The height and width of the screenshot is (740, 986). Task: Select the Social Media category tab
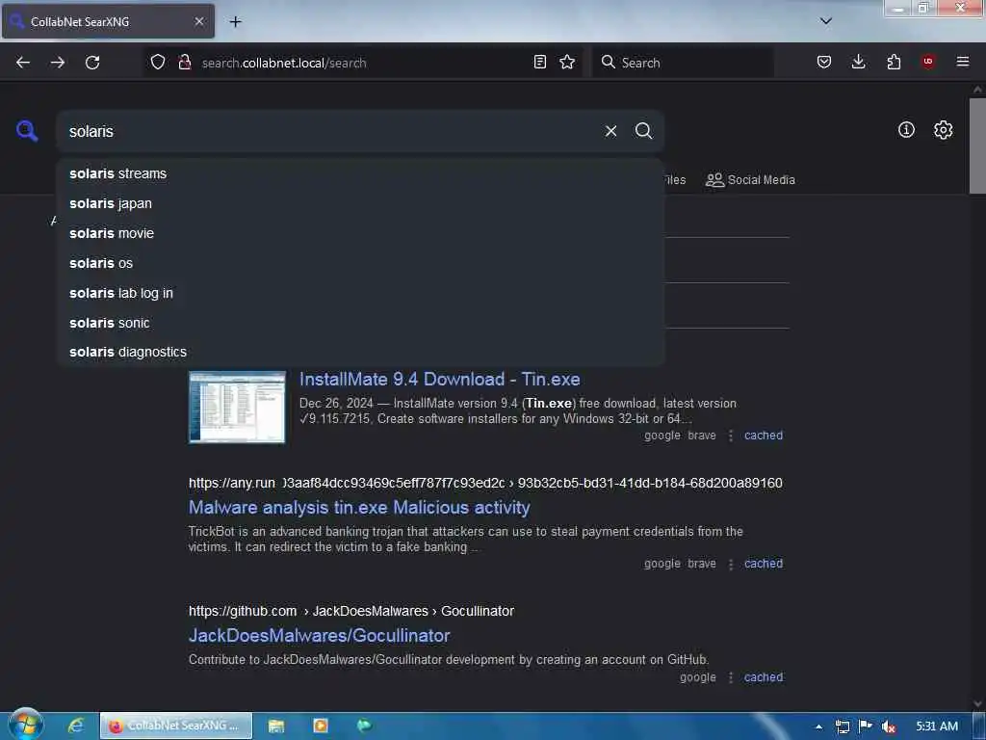pos(750,180)
